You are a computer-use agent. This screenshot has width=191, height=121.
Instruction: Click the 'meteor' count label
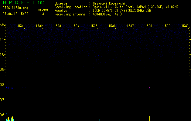coord(43,9)
